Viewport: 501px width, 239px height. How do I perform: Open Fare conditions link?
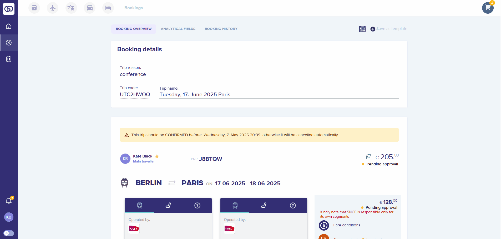347,225
